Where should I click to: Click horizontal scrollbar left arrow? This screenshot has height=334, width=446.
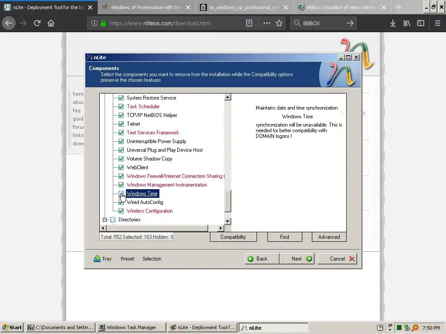103,228
